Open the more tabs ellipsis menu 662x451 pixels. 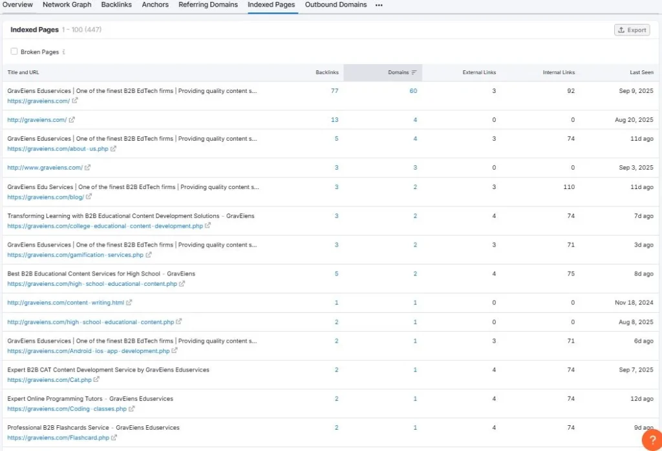tap(379, 5)
